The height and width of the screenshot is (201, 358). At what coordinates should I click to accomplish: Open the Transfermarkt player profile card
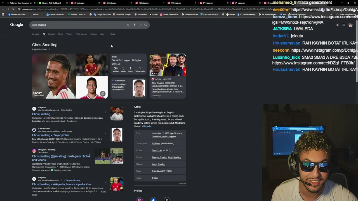click(129, 88)
